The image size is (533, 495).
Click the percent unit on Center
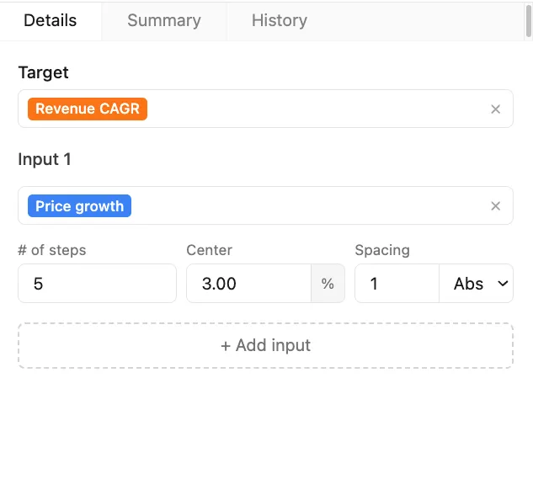(x=328, y=284)
